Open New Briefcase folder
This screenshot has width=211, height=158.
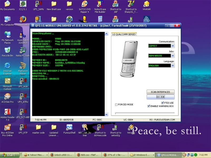[x=54, y=5]
